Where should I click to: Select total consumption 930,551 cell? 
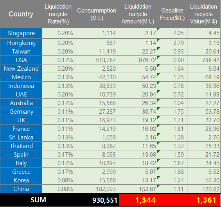(x=97, y=200)
